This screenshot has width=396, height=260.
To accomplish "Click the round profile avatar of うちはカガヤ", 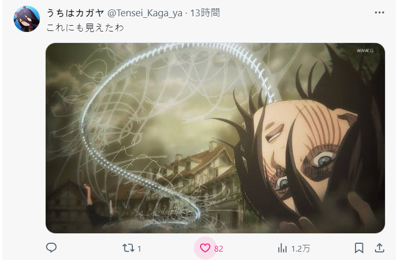I will [x=27, y=19].
